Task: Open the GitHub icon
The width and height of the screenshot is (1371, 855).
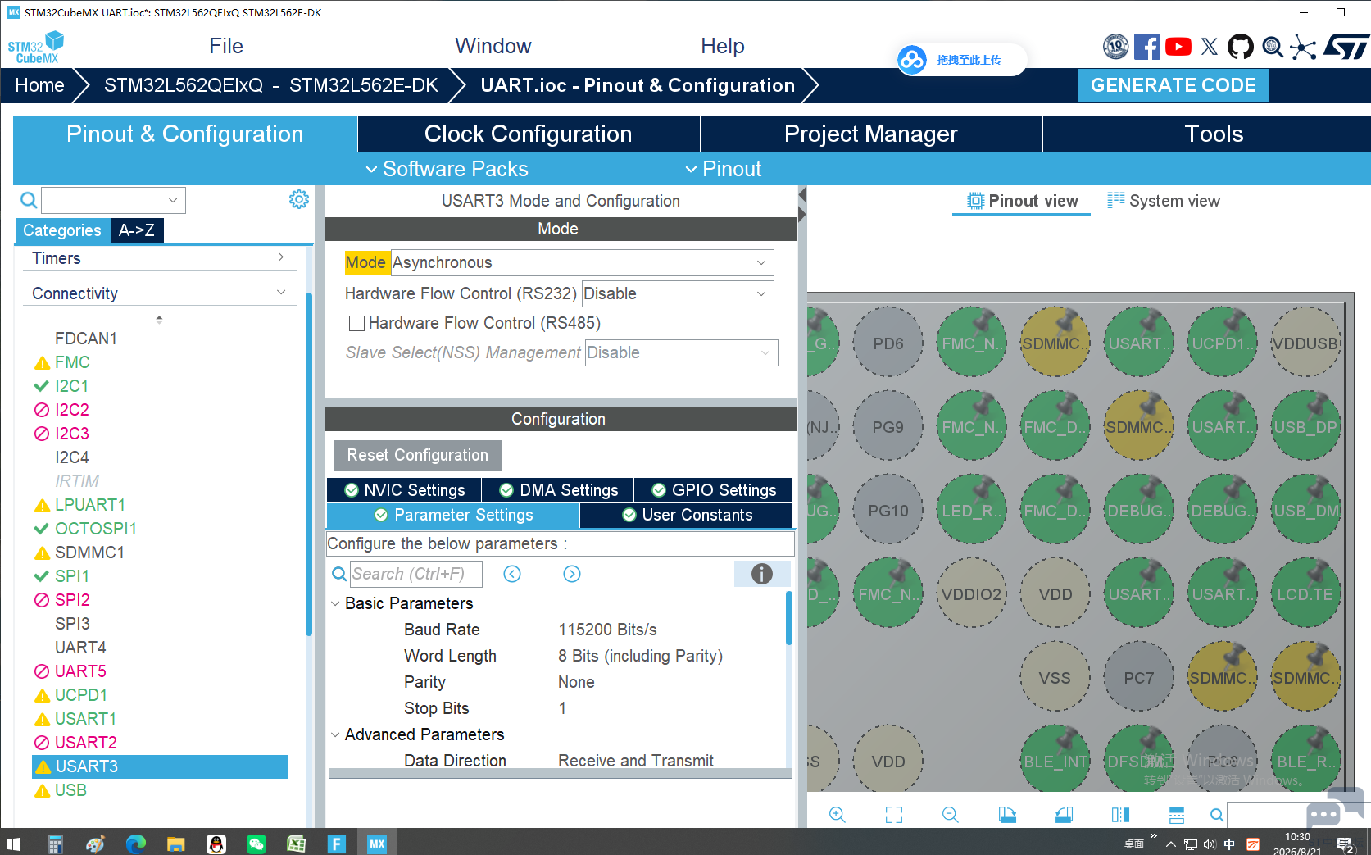Action: pyautogui.click(x=1241, y=47)
